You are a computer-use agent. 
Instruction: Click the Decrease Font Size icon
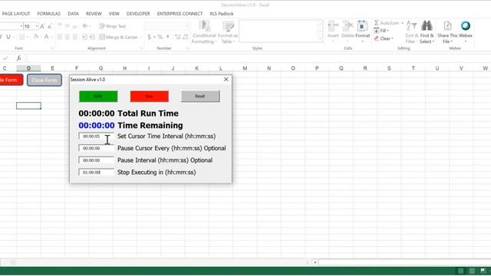coord(50,27)
